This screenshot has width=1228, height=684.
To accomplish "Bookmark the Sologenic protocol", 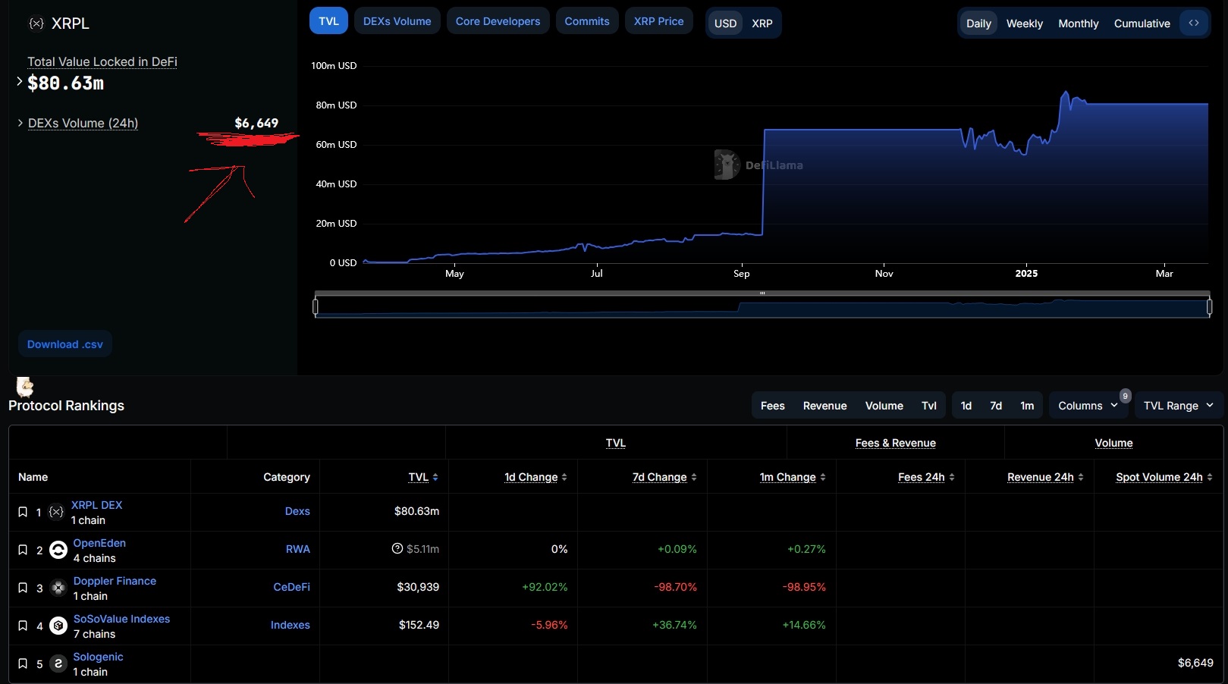I will tap(23, 664).
